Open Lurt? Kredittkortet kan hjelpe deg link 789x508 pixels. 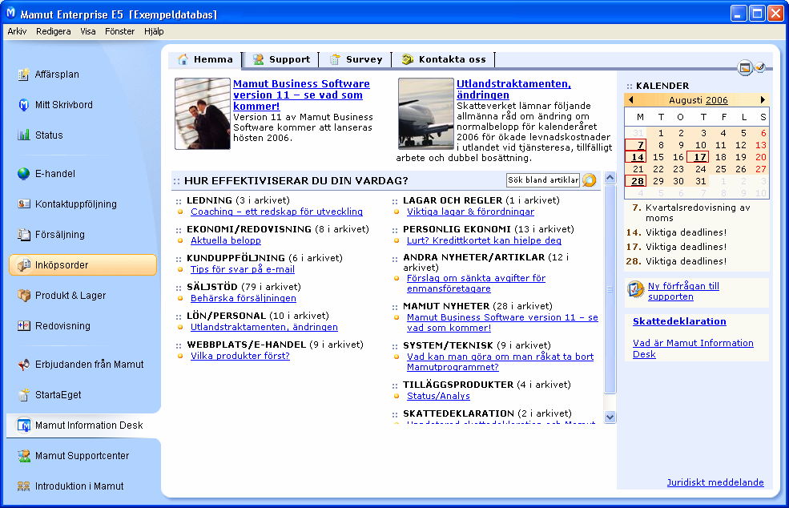484,240
